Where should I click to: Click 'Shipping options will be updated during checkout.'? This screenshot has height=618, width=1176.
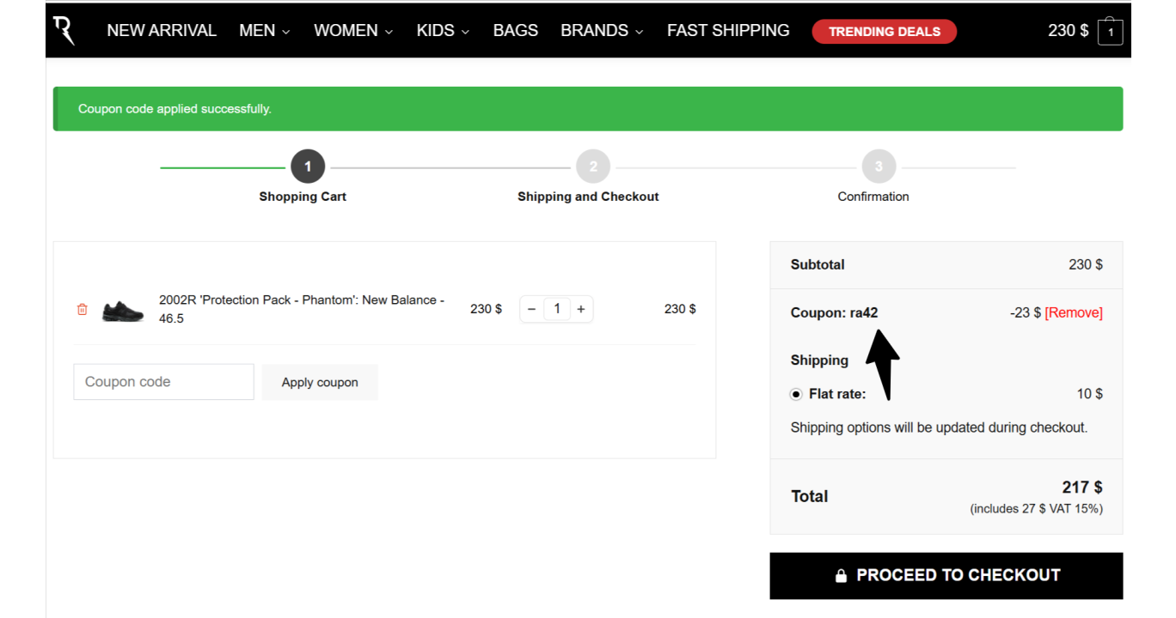pos(939,427)
